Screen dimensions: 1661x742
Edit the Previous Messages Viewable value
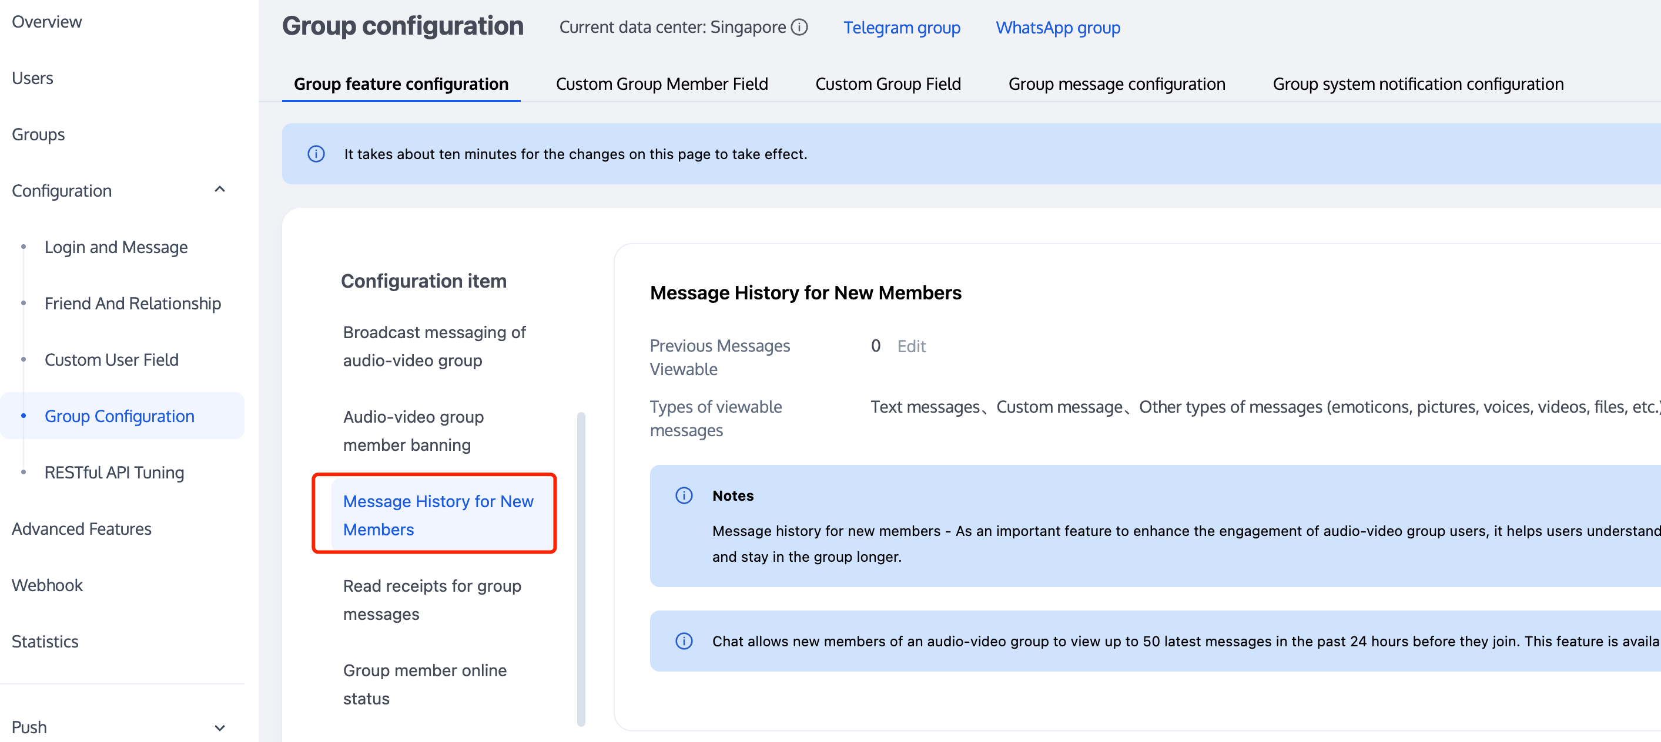(x=911, y=346)
